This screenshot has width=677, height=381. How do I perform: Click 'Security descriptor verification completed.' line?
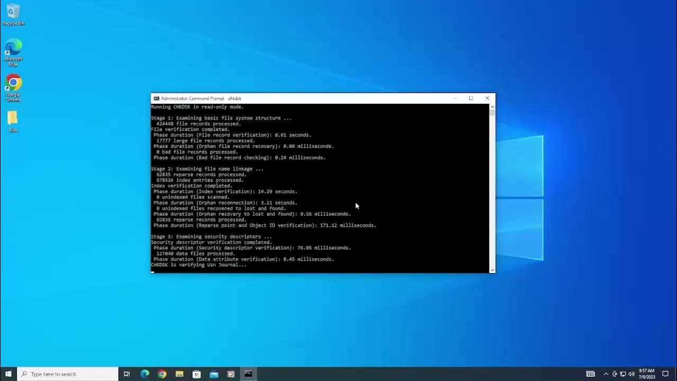click(x=212, y=242)
